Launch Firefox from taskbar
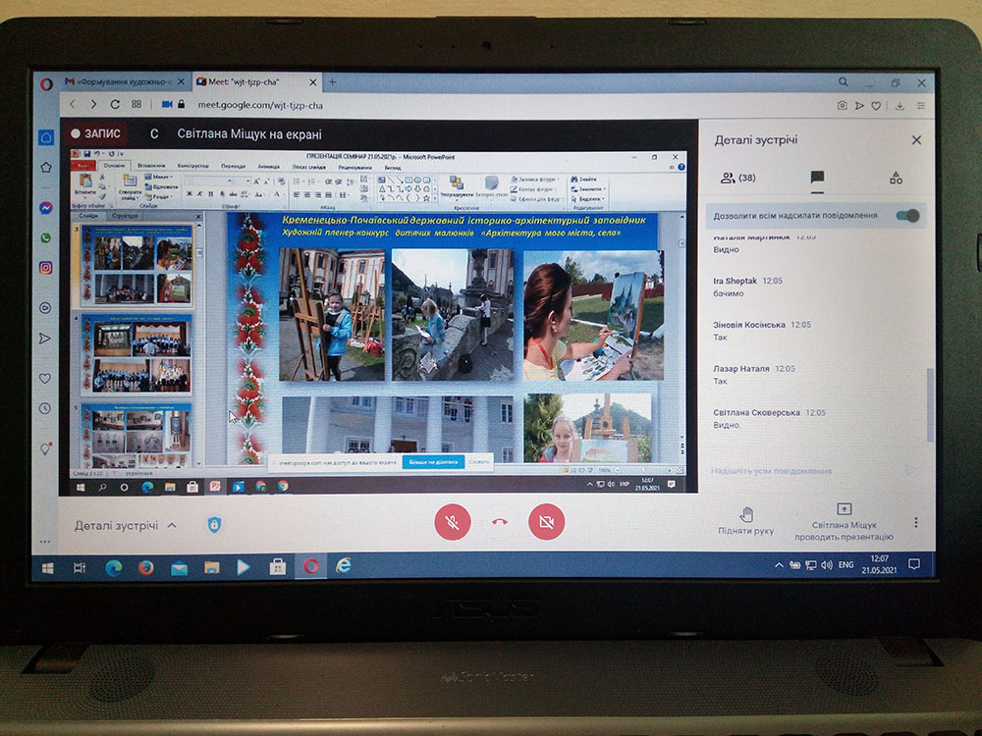This screenshot has height=736, width=982. (146, 567)
